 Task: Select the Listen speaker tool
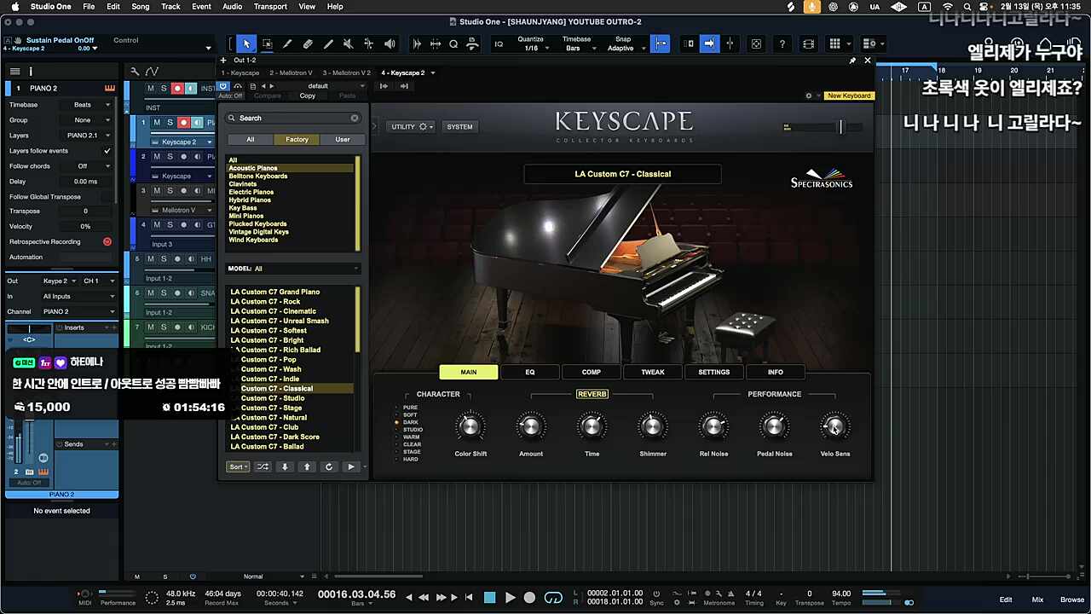(390, 43)
